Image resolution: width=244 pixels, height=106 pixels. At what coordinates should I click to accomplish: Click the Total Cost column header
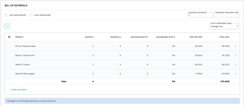click(224, 37)
